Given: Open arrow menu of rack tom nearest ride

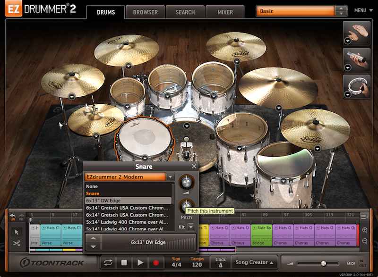Looking at the screenshot, I should pyautogui.click(x=214, y=97).
